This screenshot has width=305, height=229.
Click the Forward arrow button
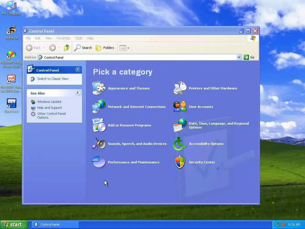point(52,48)
